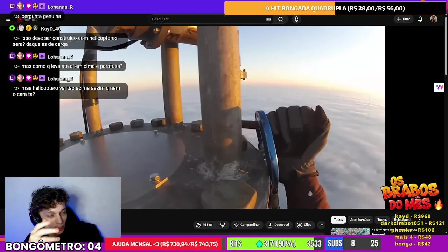Click the browser extension icon beside the video
This screenshot has height=252, width=448.
439,87
